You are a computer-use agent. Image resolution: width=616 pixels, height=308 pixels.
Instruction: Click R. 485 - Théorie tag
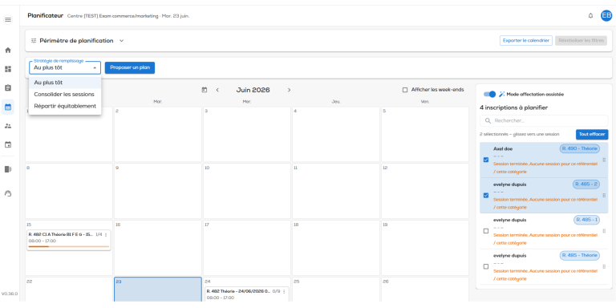(579, 255)
